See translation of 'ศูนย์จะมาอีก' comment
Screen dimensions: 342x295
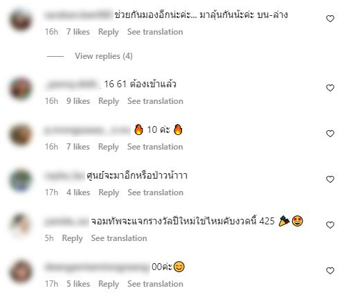(x=155, y=193)
